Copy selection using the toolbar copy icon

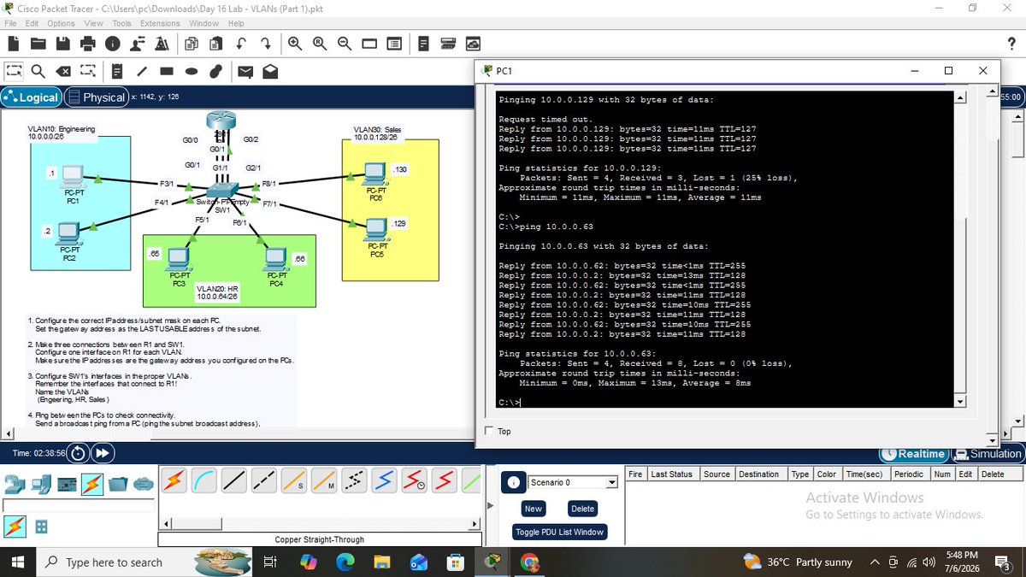190,43
